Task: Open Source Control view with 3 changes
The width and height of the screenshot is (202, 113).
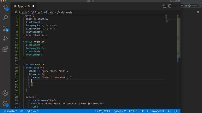Action: tap(5, 28)
